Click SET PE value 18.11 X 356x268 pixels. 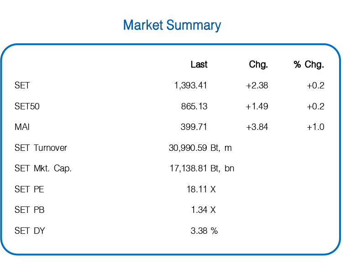tap(201, 189)
